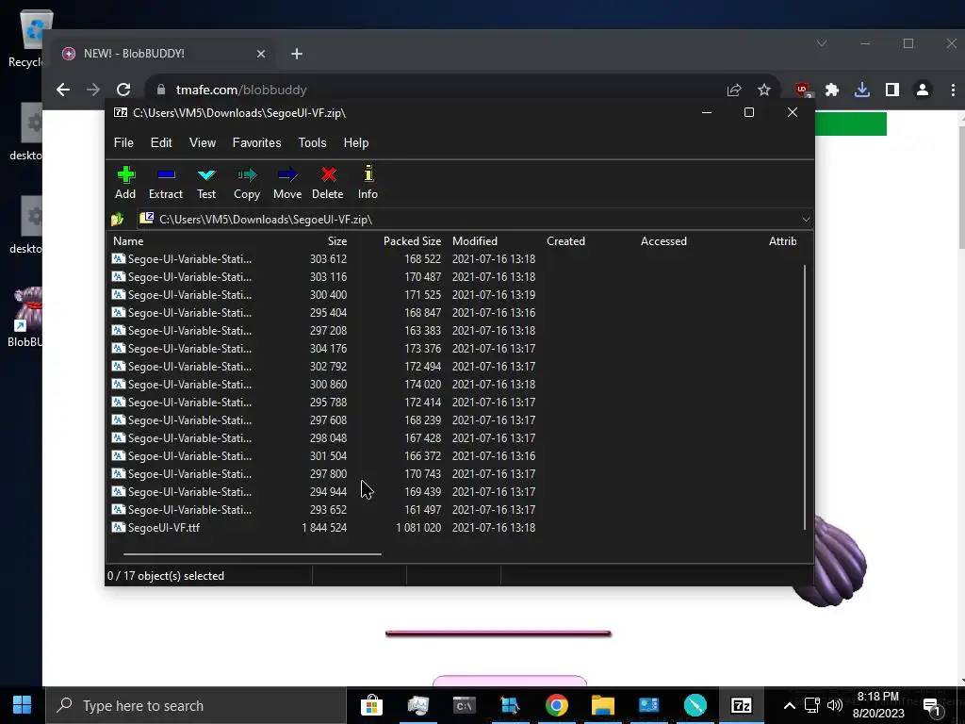Open a new Chrome tab

(297, 54)
